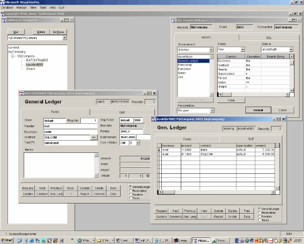This screenshot has height=244, width=304.
Task: Open the Tools menu
Action: [43, 7]
